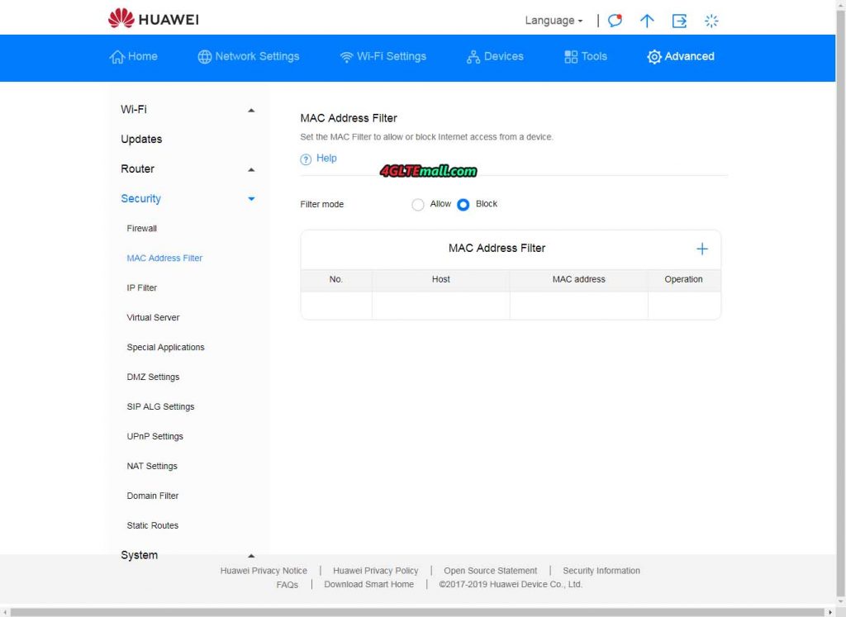Select the Allow filter mode
846x617 pixels.
418,204
